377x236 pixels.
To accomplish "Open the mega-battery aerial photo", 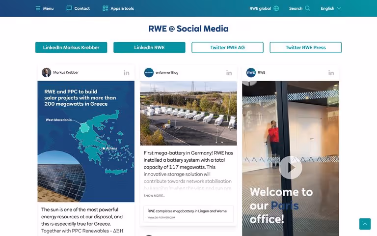I will [x=188, y=113].
